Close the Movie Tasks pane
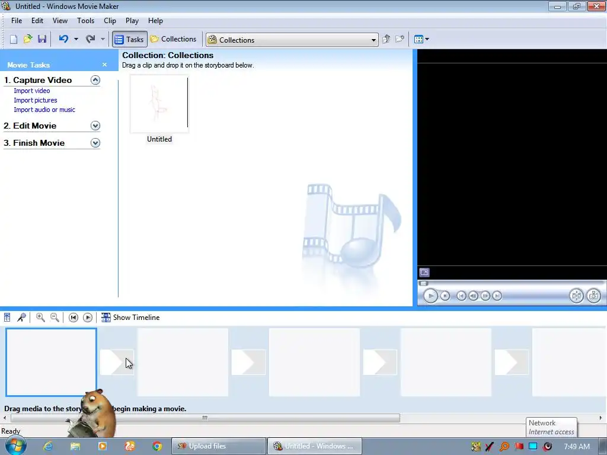Image resolution: width=607 pixels, height=455 pixels. point(104,65)
